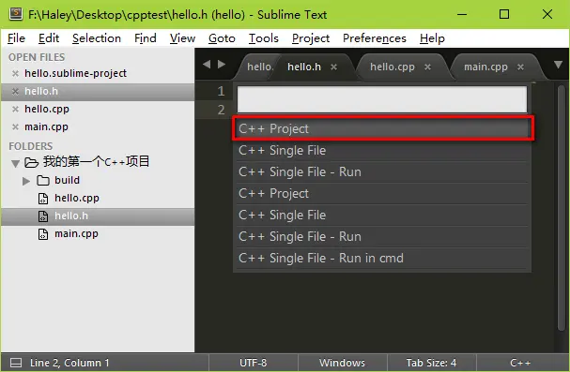The width and height of the screenshot is (570, 372).
Task: Toggle side bar icon in status bar
Action: pos(16,363)
